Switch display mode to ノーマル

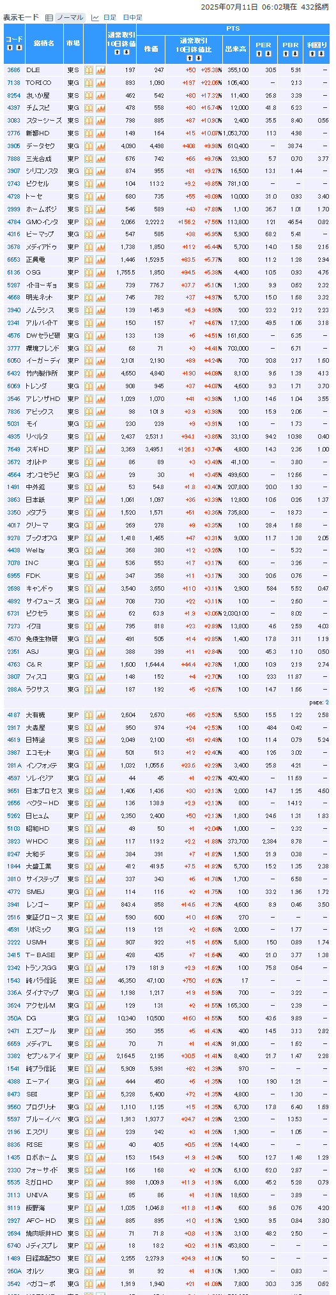pos(70,18)
